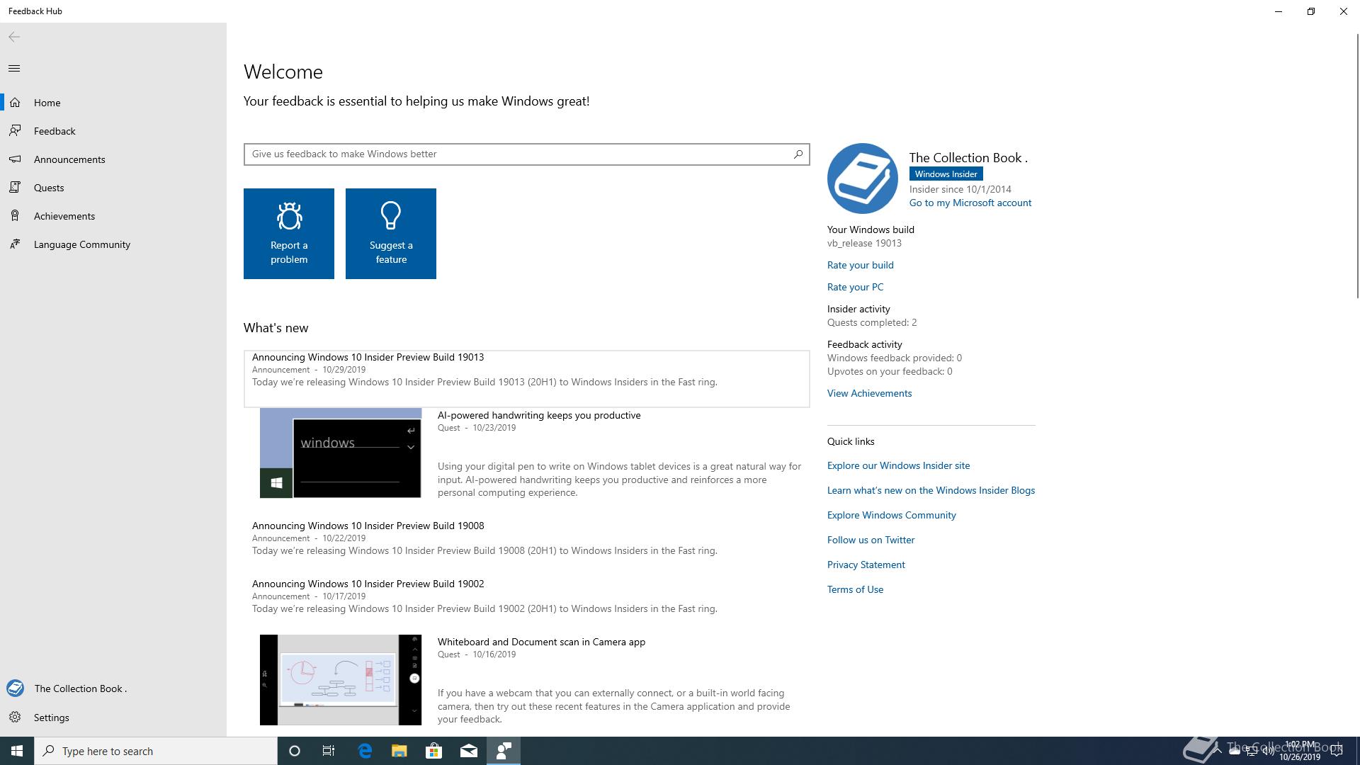Click the Whiteboard scan quest thumbnail
This screenshot has height=765, width=1360.
point(340,679)
